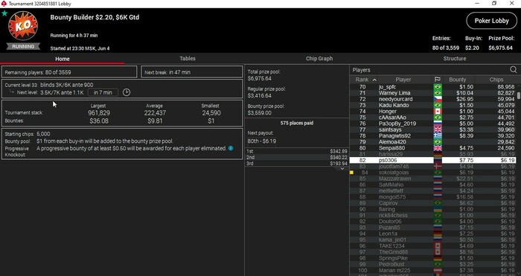The image size is (521, 276).
Task: Open the player search magnifier icon
Action: 514,70
